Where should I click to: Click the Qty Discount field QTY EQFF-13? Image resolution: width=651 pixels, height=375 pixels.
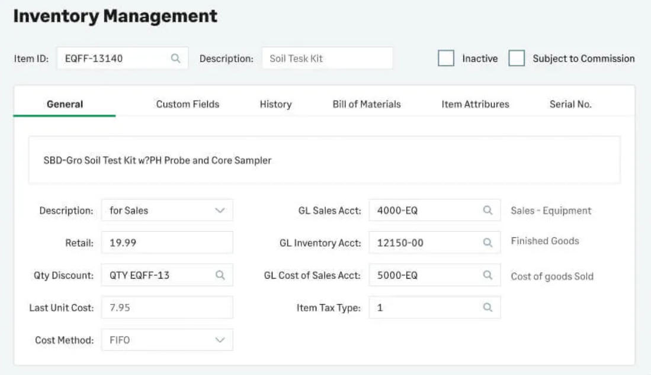(167, 275)
